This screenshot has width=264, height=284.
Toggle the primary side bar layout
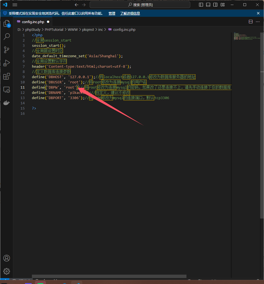(x=201, y=5)
